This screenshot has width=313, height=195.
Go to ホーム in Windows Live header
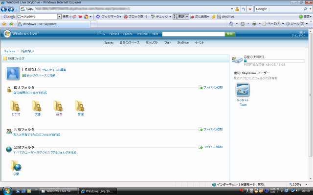tap(101, 34)
